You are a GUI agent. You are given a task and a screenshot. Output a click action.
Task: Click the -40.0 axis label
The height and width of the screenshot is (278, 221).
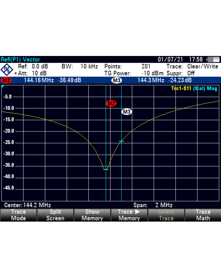click(8, 177)
